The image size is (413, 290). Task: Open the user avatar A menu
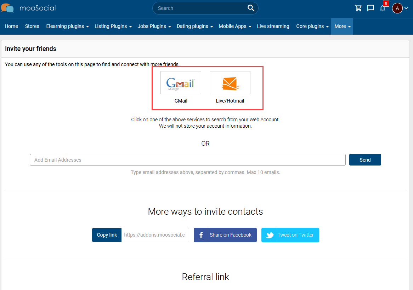tap(397, 8)
